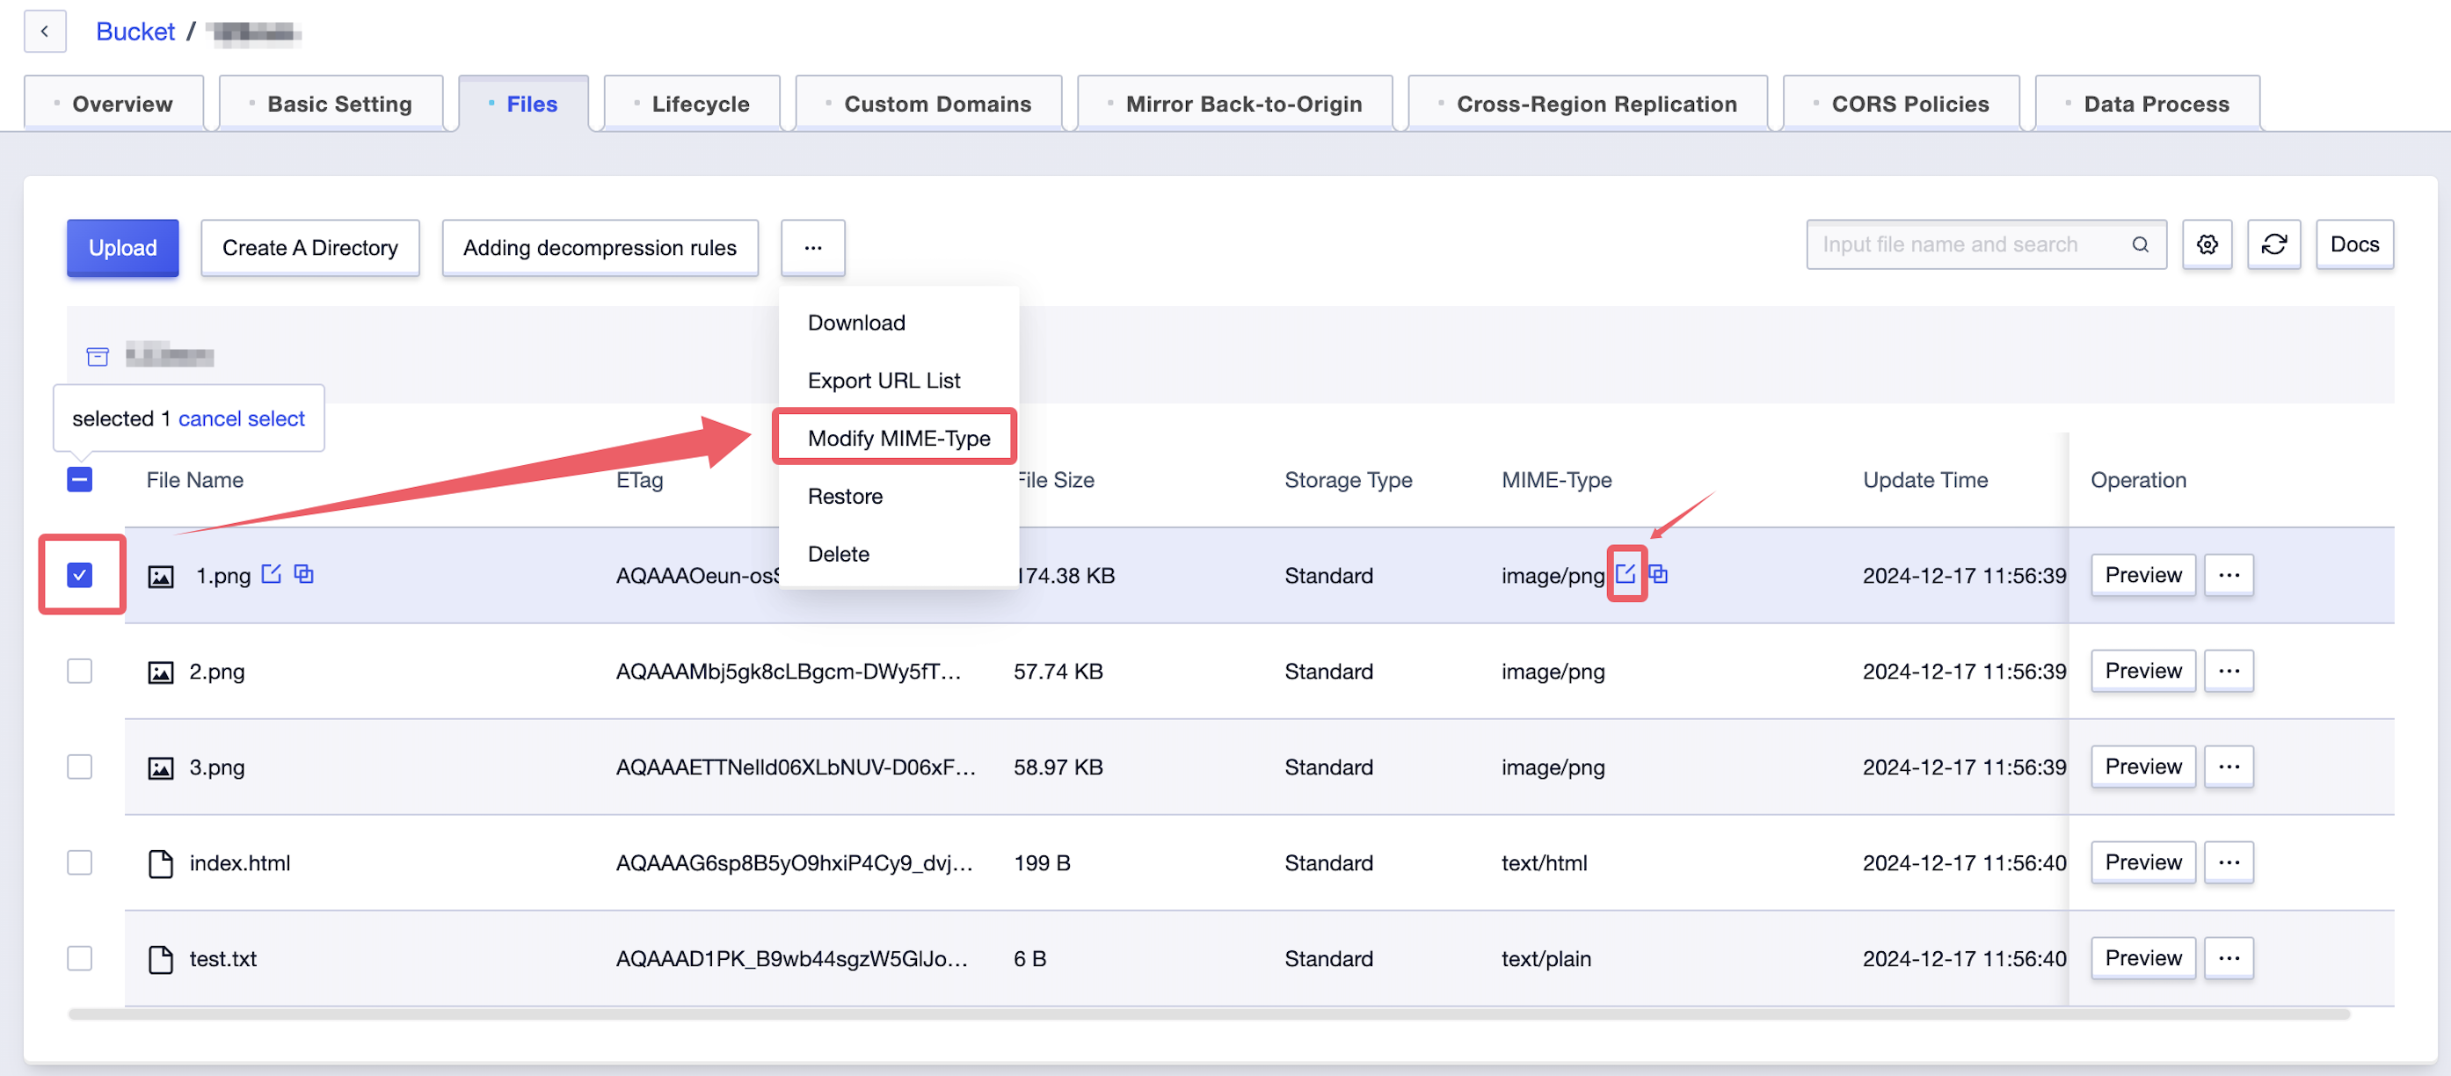This screenshot has width=2451, height=1076.
Task: Open more operations for test.txt
Action: click(2229, 958)
